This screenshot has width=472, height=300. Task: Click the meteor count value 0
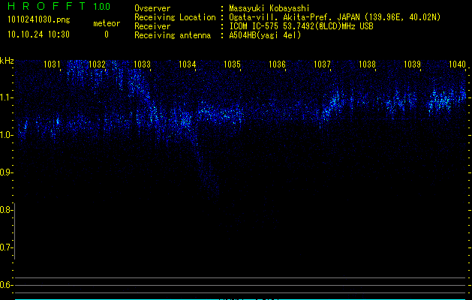[x=107, y=34]
